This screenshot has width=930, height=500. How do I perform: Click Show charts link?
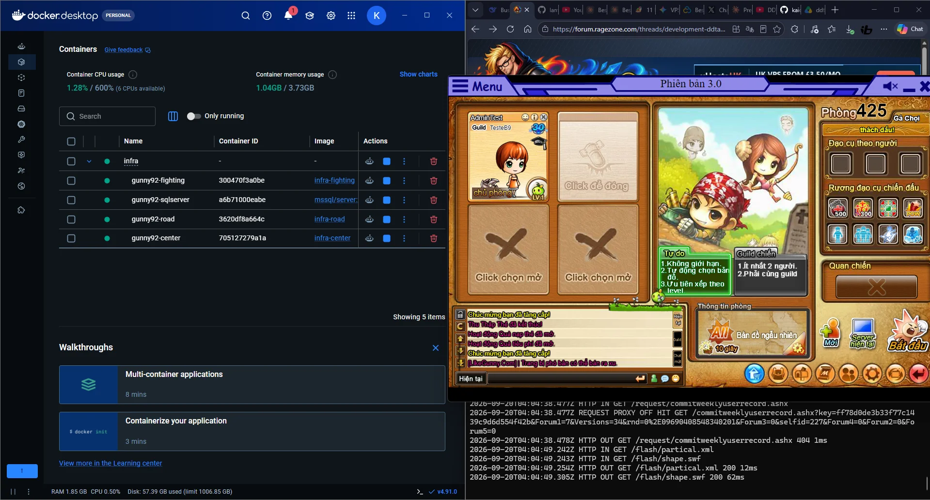418,74
